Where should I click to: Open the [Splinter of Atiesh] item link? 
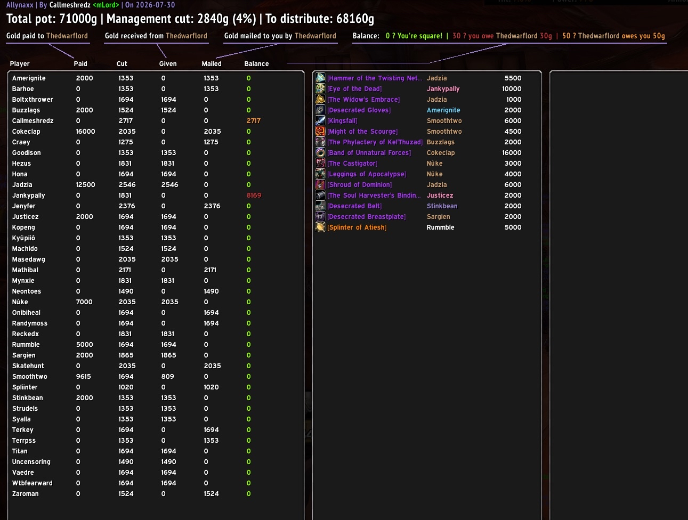coord(357,228)
